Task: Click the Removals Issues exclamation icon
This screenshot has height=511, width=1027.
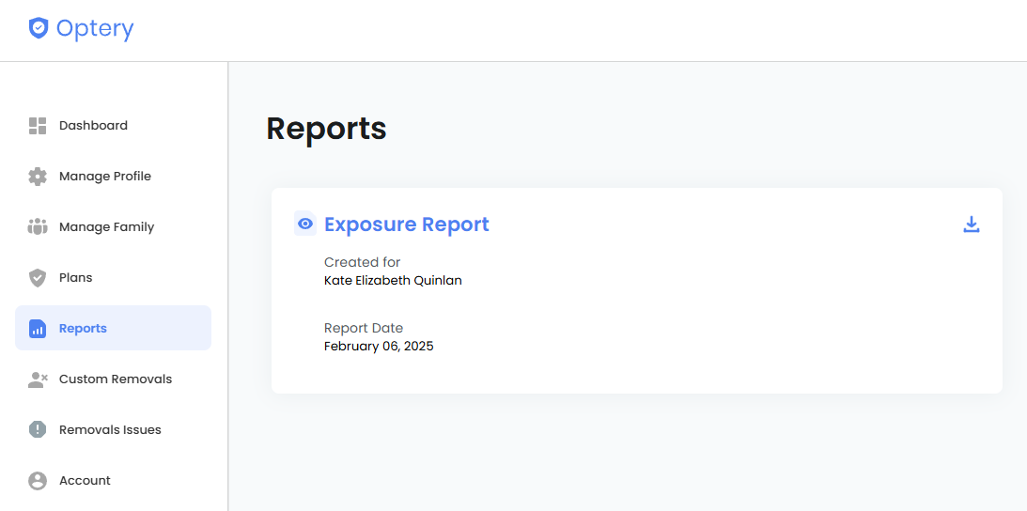Action: (38, 430)
